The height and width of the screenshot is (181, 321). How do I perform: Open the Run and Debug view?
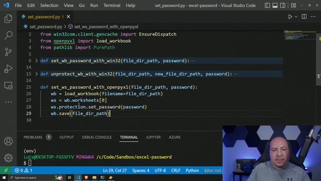(8, 69)
